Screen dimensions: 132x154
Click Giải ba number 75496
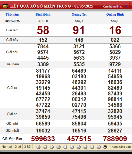point(79,117)
